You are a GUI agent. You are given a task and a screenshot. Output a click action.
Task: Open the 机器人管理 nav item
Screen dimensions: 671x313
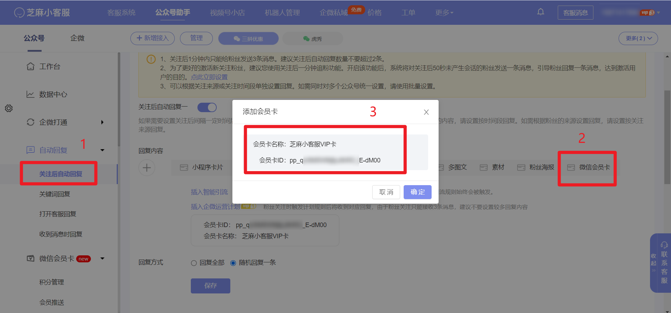282,13
